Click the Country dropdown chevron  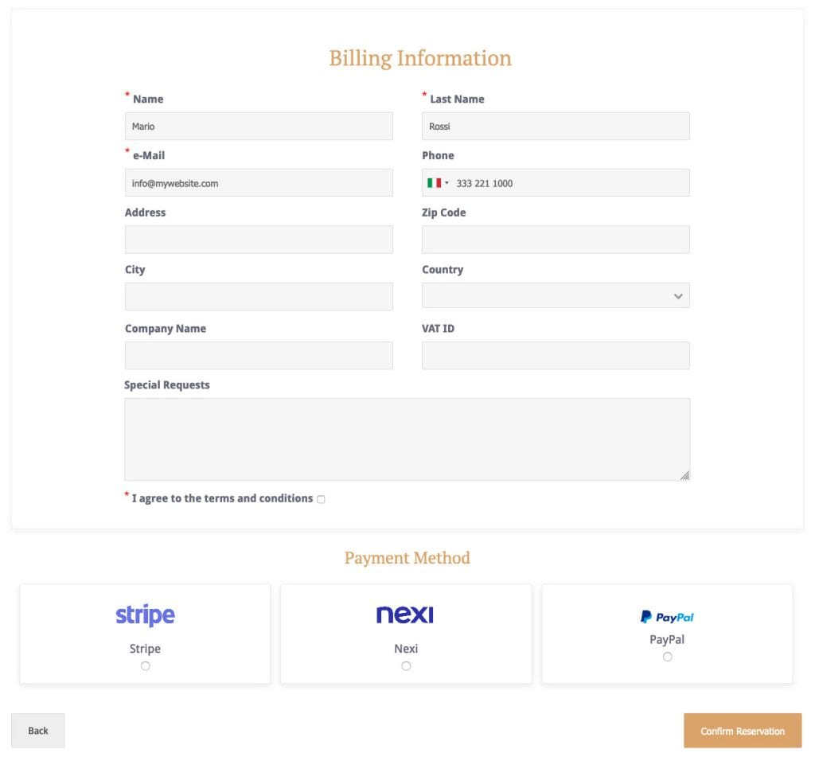pyautogui.click(x=677, y=295)
